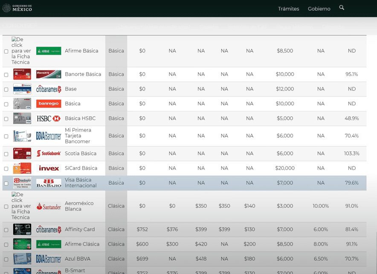The height and width of the screenshot is (274, 377).
Task: Click the Scotiabank logo in the table
Action: (x=49, y=154)
